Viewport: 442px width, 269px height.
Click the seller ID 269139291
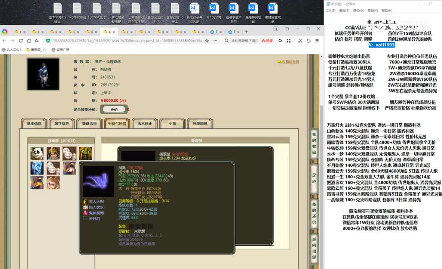110,85
